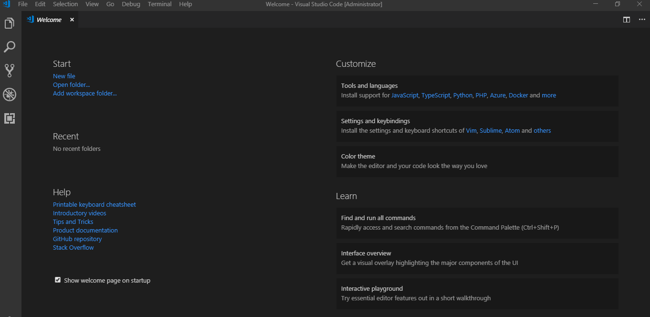Open the editor's more actions ellipsis

[x=641, y=20]
